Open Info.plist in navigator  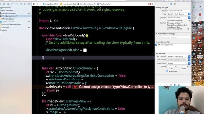tap(5, 27)
